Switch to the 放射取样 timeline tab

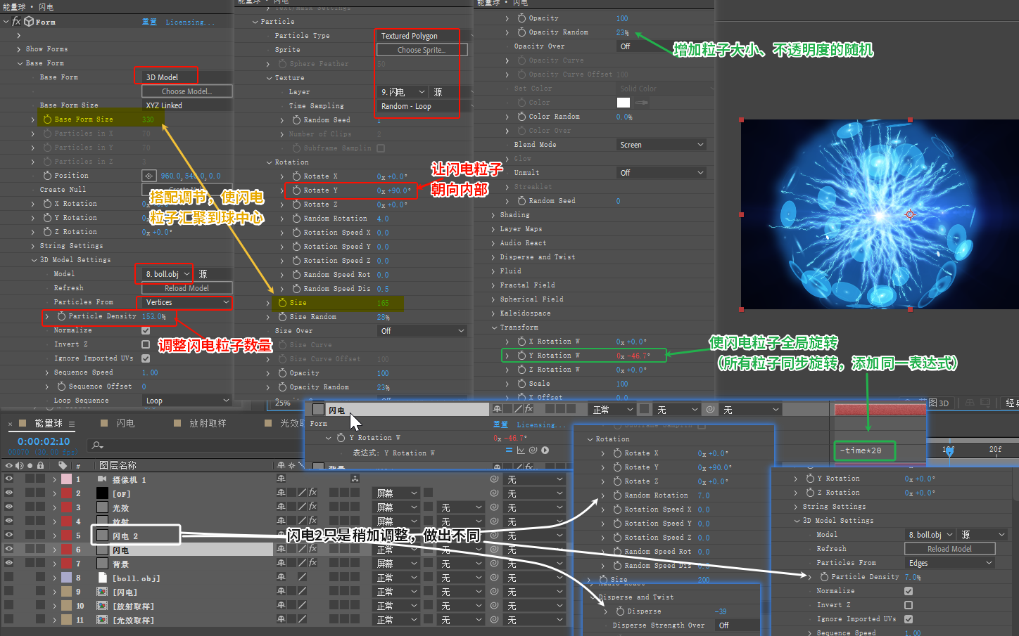[x=208, y=423]
